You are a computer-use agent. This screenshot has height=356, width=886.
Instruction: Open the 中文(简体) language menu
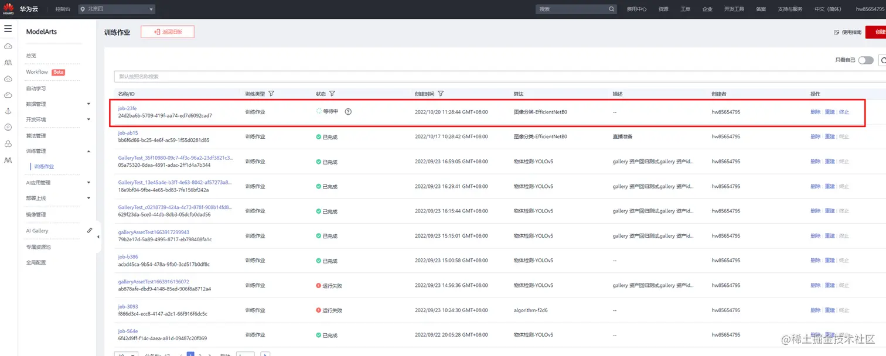[x=827, y=9]
